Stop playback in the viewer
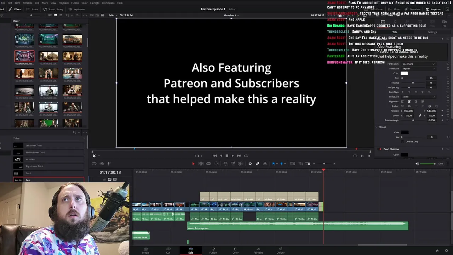The image size is (453, 255). pyautogui.click(x=227, y=155)
